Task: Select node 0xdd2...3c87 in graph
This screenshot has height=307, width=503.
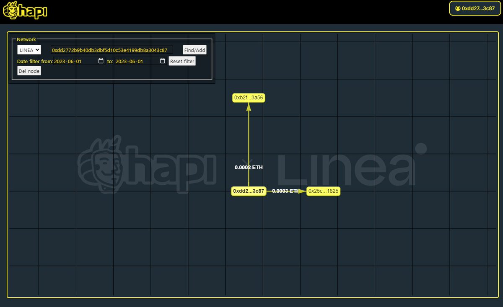Action: pyautogui.click(x=249, y=191)
